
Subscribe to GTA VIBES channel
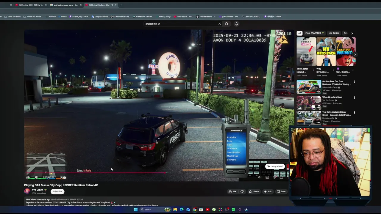57,191
